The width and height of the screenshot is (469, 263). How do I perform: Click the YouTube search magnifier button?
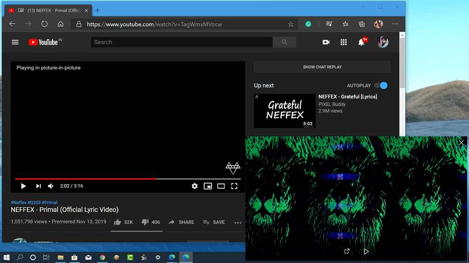[x=285, y=42]
